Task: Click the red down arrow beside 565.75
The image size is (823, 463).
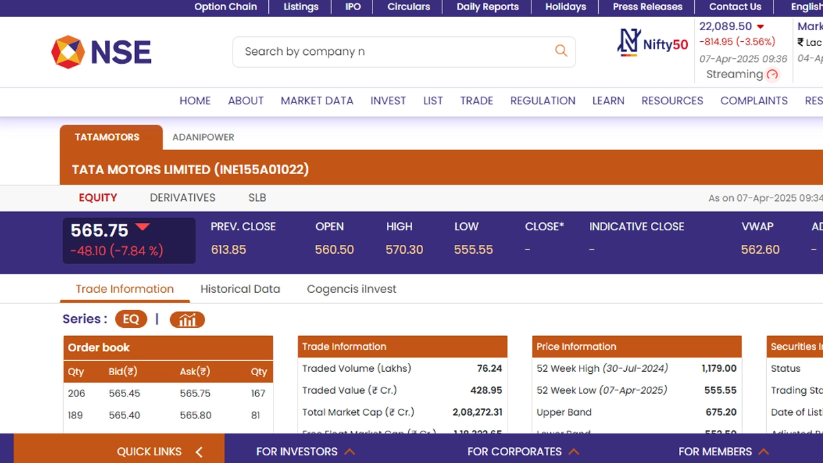Action: click(x=142, y=227)
